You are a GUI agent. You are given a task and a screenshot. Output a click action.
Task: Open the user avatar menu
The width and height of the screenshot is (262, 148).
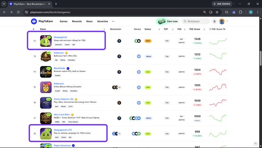coord(222,21)
